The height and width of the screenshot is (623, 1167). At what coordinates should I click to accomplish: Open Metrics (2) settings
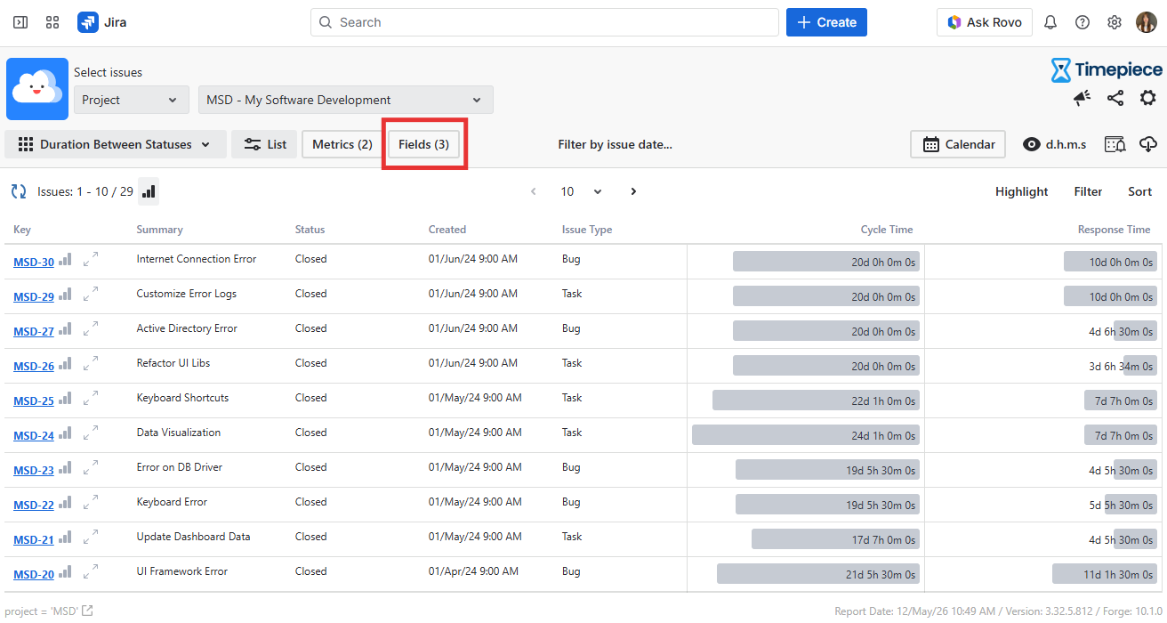342,144
